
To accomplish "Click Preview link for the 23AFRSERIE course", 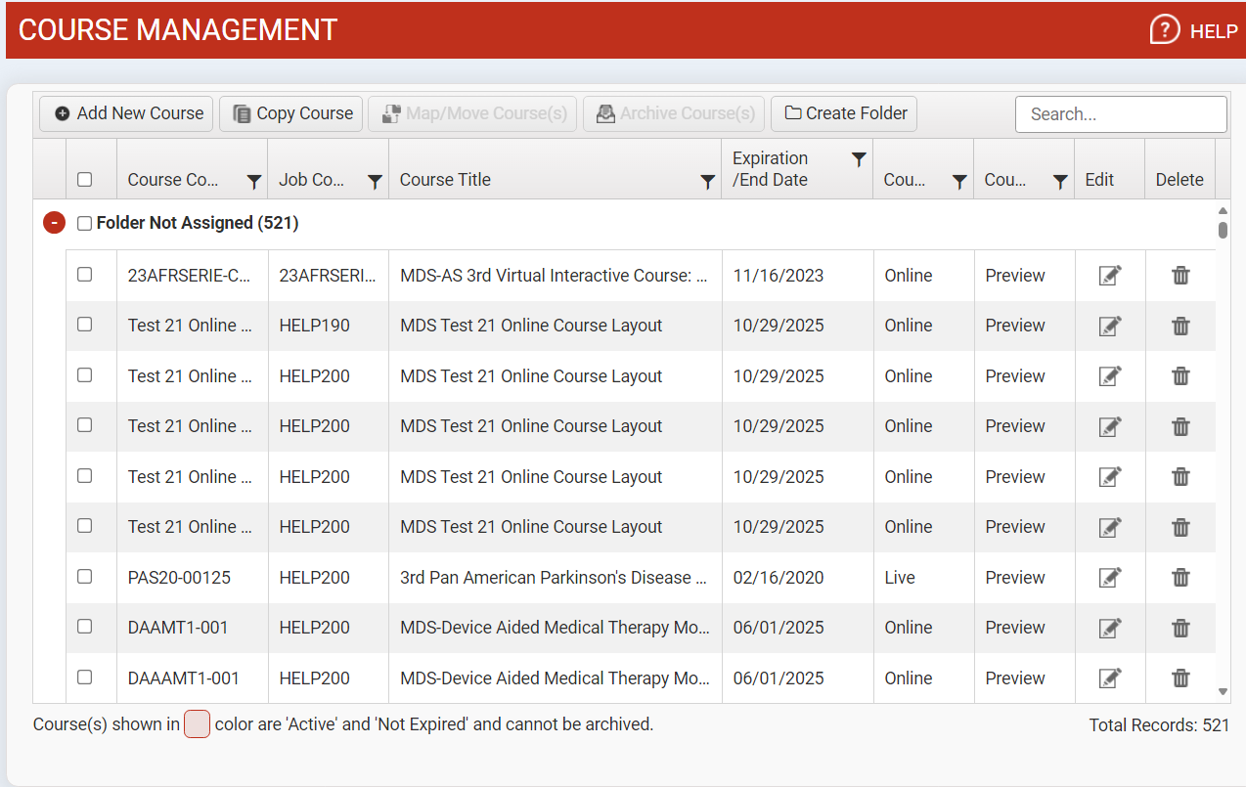I will coord(1015,276).
